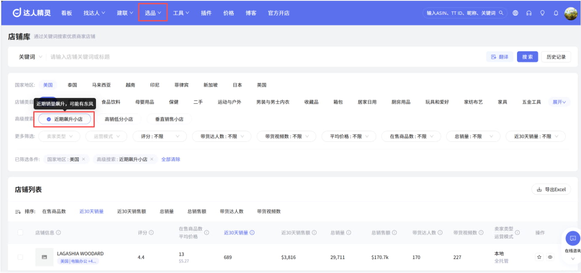Open the notification bell
The width and height of the screenshot is (581, 273).
556,13
